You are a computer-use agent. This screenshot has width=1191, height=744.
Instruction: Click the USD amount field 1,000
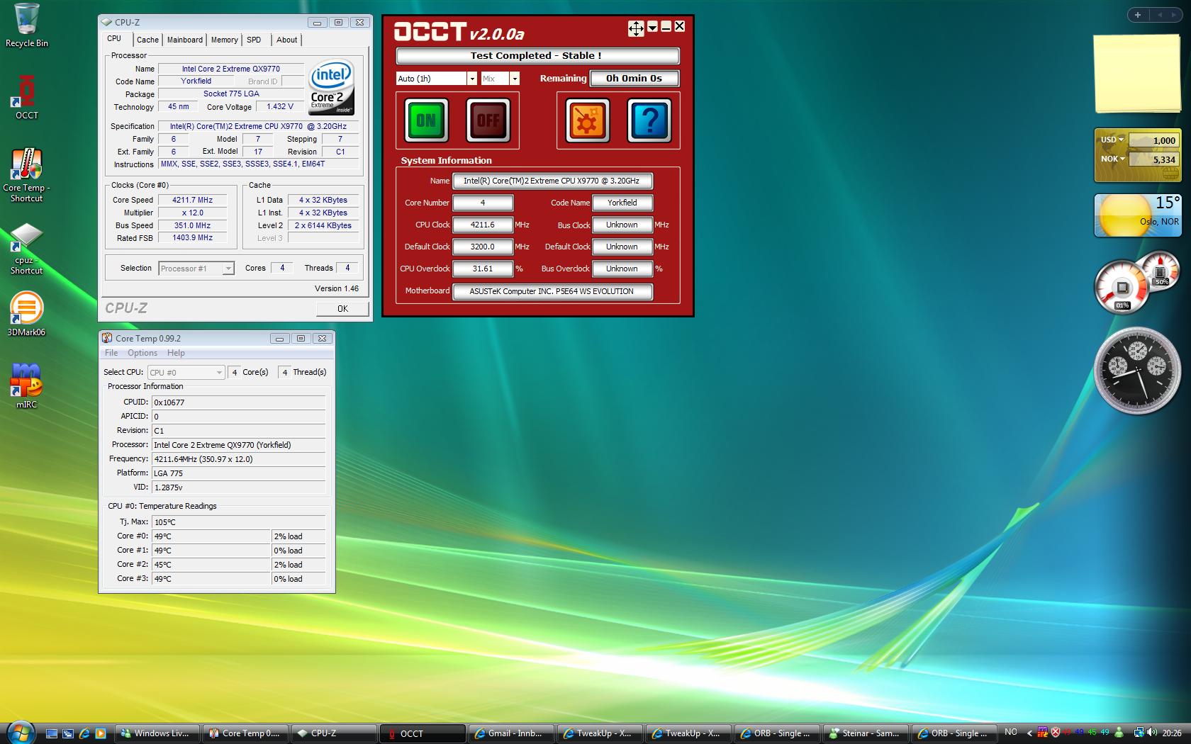point(1153,140)
